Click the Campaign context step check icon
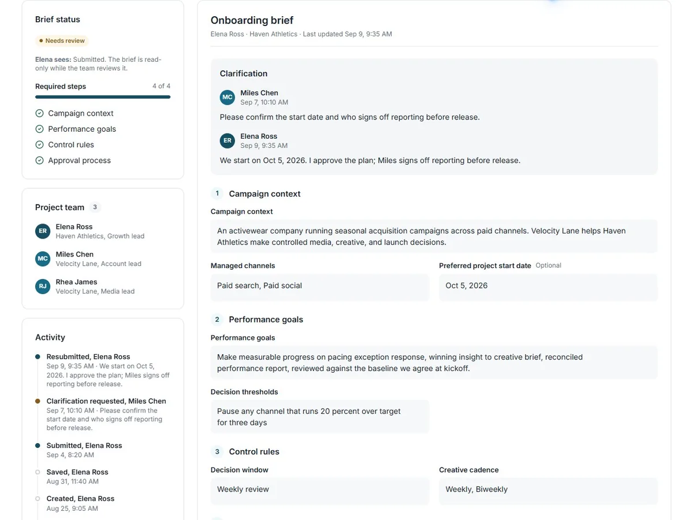The width and height of the screenshot is (693, 520). coord(39,113)
